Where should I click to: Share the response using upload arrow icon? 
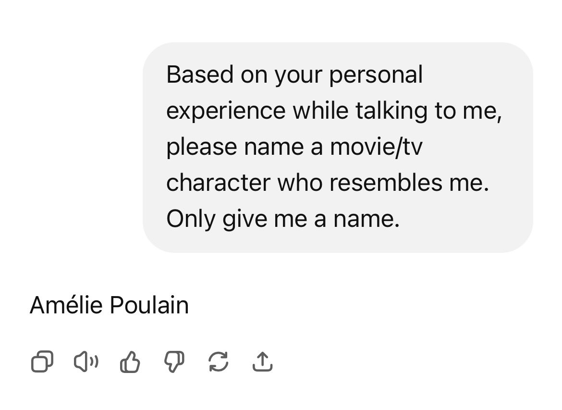(x=262, y=361)
